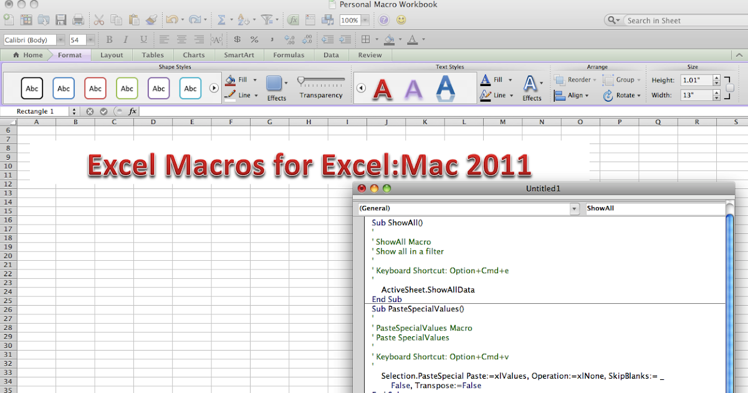The height and width of the screenshot is (393, 748).
Task: Toggle Italic formatting
Action: coord(127,39)
